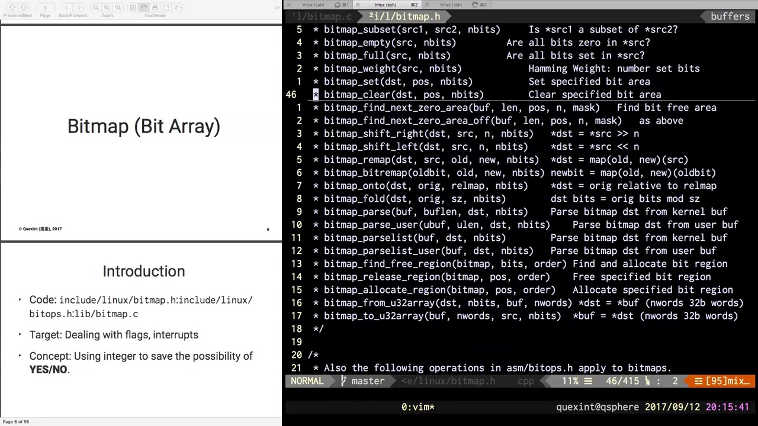758x426 pixels.
Task: Click the [95]mix warning in vim statusline
Action: (x=722, y=382)
